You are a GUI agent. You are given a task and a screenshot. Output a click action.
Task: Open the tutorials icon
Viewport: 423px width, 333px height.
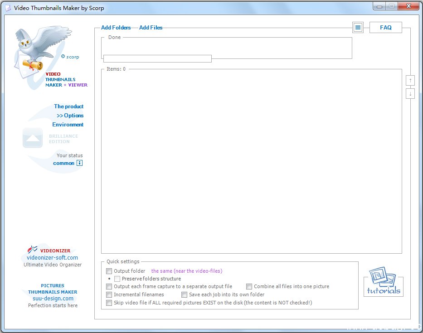[383, 282]
